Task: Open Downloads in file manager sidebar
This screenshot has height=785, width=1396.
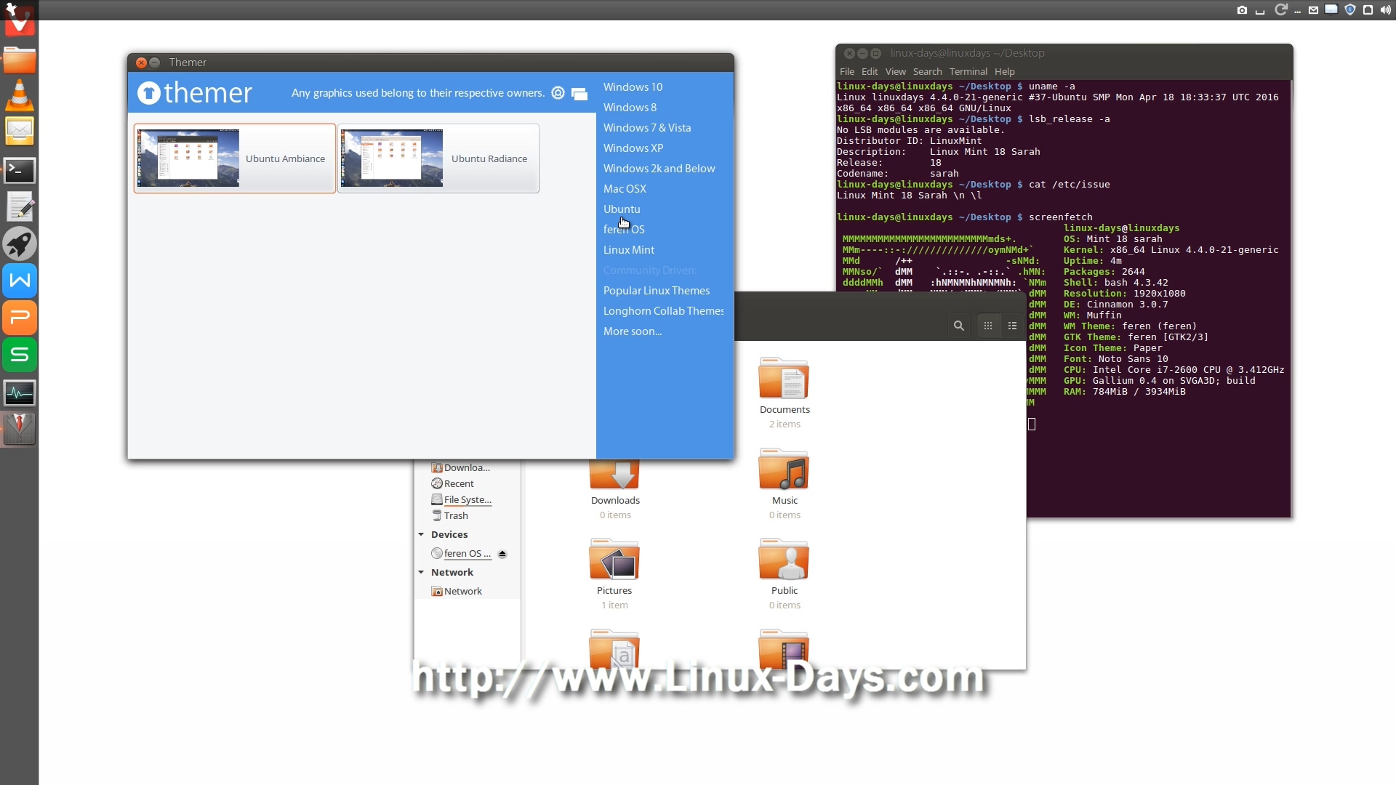Action: (x=461, y=467)
